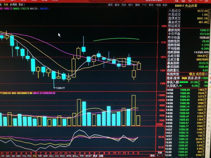Screen dimensions: 211x158
Task: Switch indicator to MCST
Action: click(x=88, y=156)
